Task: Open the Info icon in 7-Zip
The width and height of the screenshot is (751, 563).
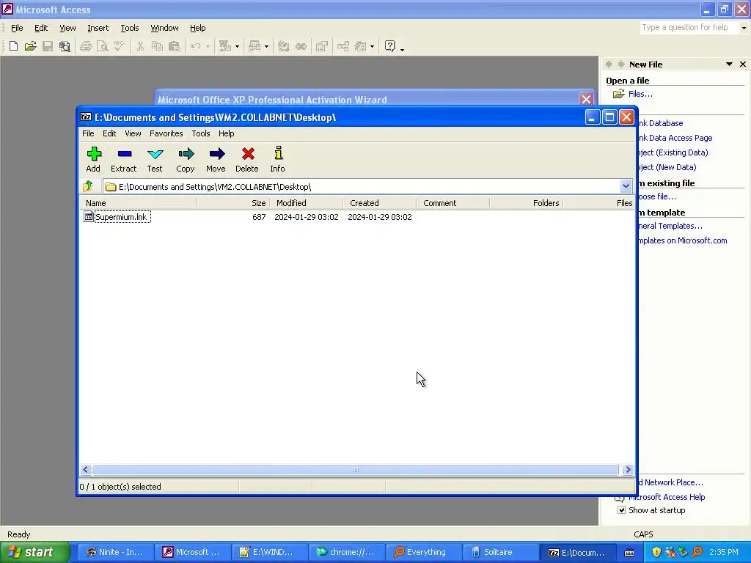Action: pos(278,153)
